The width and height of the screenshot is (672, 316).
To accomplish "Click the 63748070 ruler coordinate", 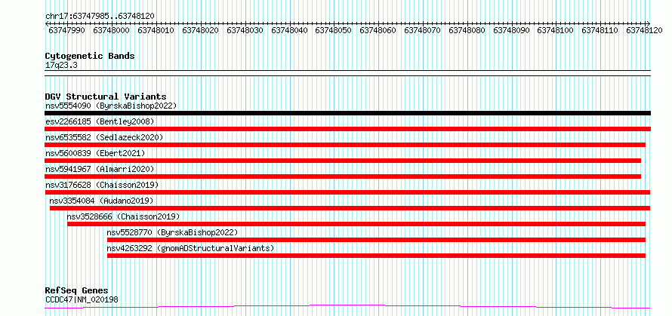I will (422, 30).
